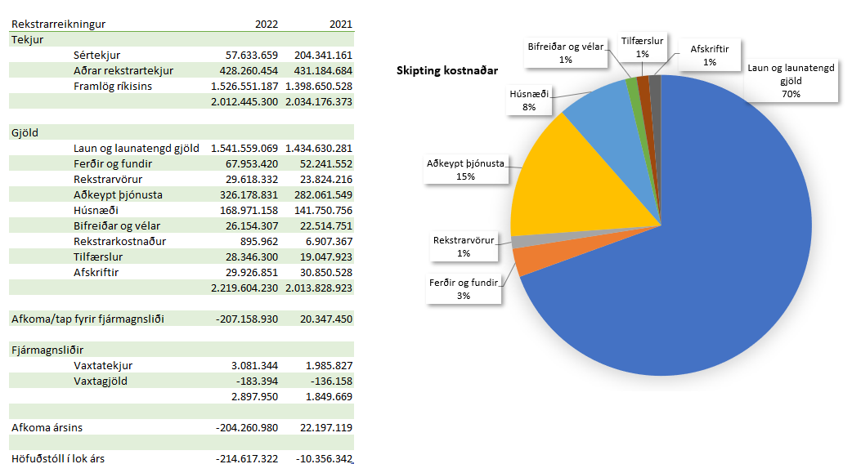Click value 29.618.332
Image resolution: width=852 pixels, height=464 pixels.
pyautogui.click(x=252, y=179)
